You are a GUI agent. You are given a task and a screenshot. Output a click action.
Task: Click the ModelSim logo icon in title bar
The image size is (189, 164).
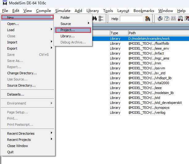click(x=5, y=3)
